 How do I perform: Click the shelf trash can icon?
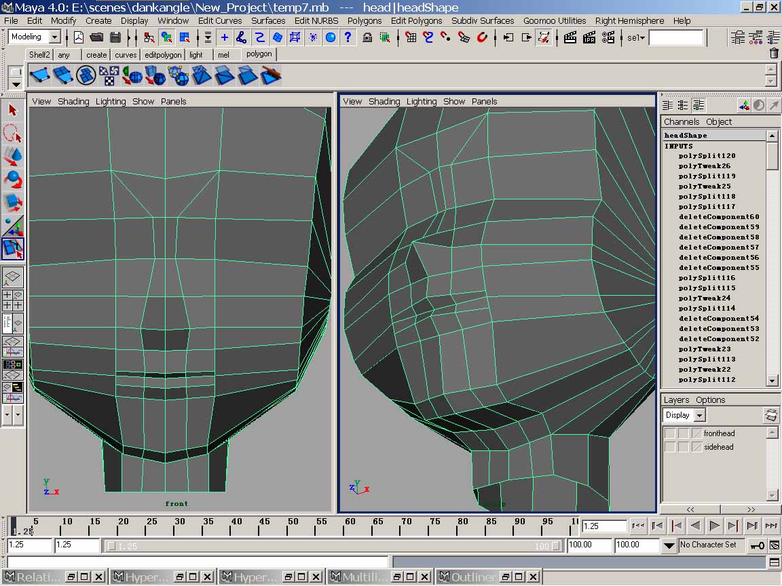tap(774, 53)
